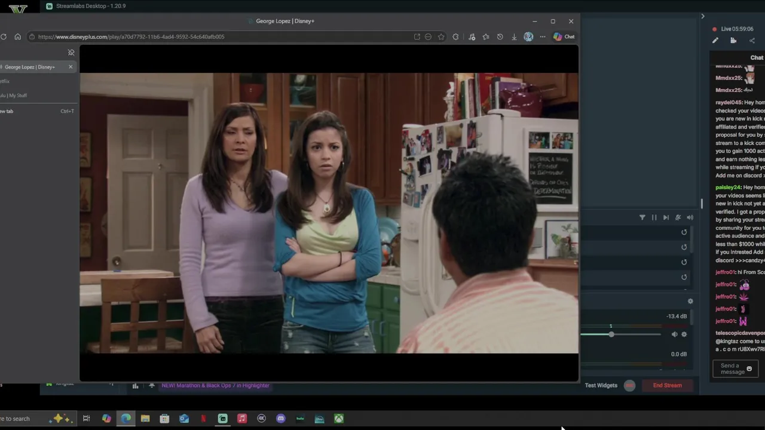Click the Live 05:59:06 status indicator
Viewport: 765px width, 430px height.
[x=733, y=29]
